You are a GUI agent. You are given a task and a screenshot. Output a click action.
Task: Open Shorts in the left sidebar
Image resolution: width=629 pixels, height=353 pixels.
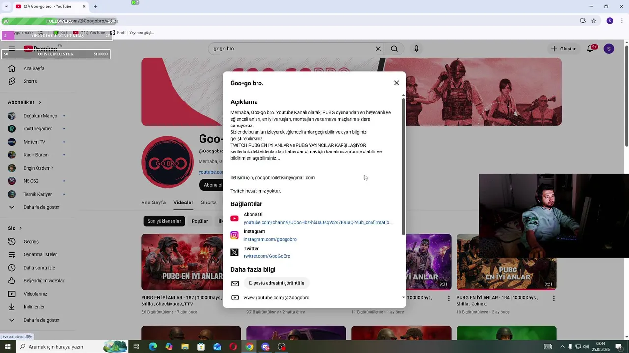[30, 81]
